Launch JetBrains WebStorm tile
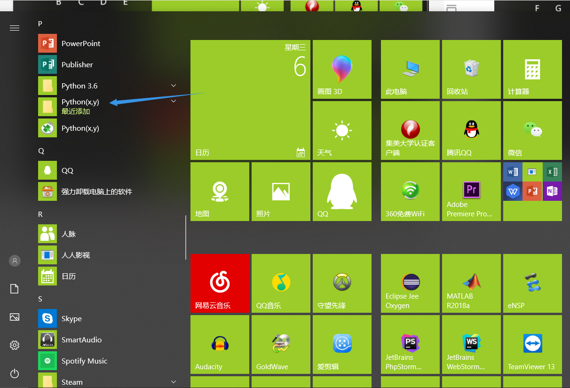Image resolution: width=570 pixels, height=388 pixels. point(471,344)
